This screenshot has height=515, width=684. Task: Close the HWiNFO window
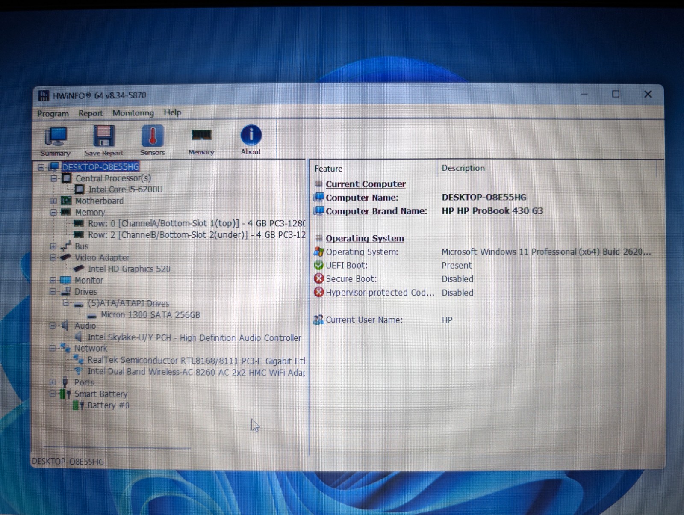click(648, 94)
